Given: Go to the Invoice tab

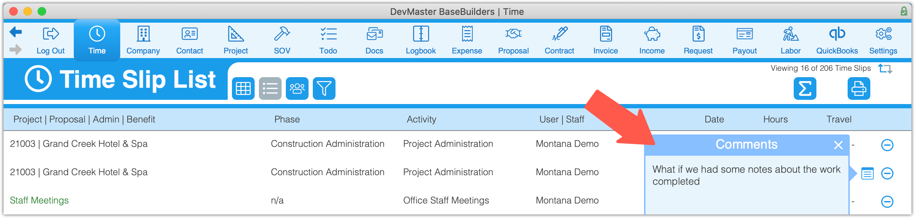Looking at the screenshot, I should pos(605,40).
